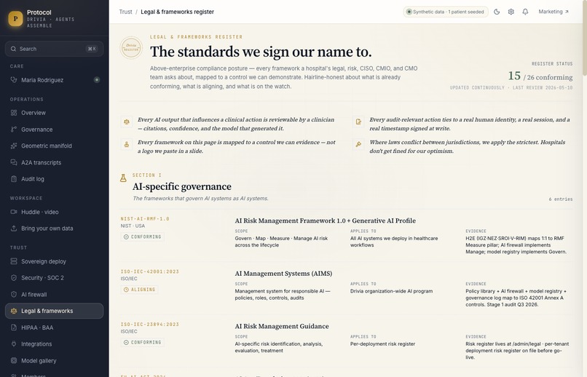The height and width of the screenshot is (377, 587).
Task: Open Integrations page
Action: click(55, 344)
